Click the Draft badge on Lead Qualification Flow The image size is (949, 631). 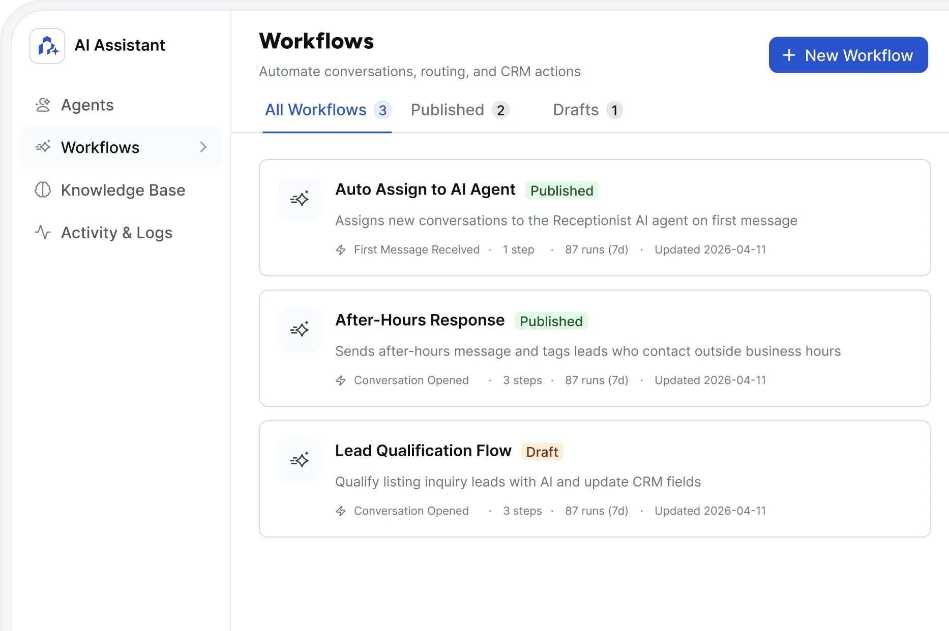(x=542, y=452)
